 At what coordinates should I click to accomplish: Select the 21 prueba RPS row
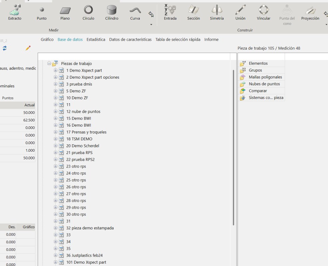pyautogui.click(x=79, y=153)
